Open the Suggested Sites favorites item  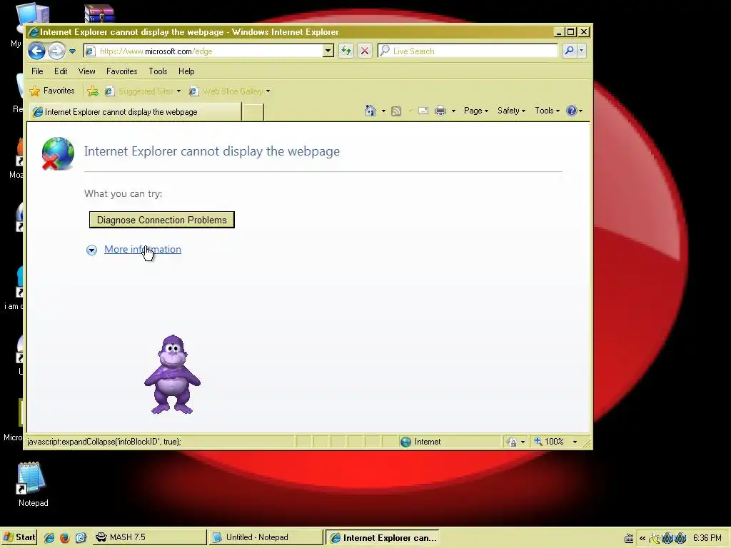click(142, 91)
